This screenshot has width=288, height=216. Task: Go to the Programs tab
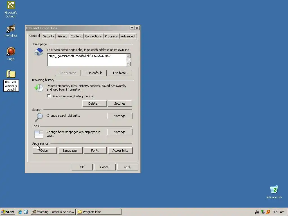point(111,36)
